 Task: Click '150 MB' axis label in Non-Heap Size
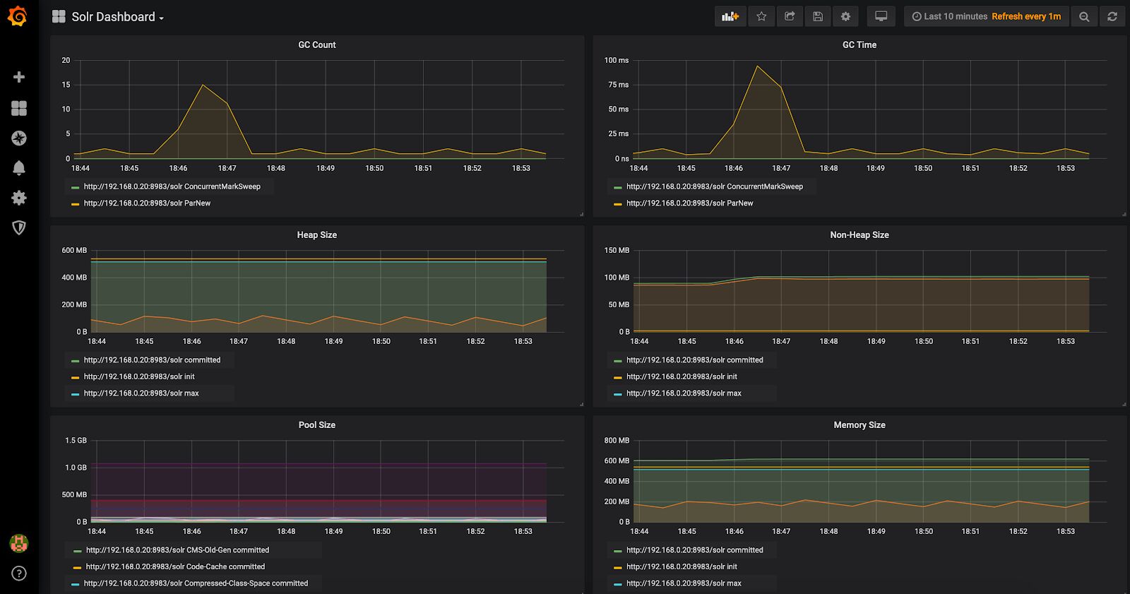click(617, 250)
